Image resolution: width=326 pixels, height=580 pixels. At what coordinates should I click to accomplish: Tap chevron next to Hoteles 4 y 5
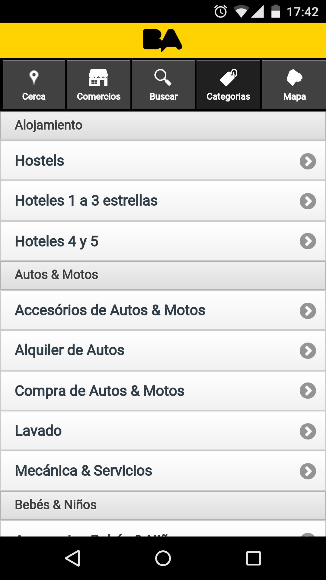click(x=308, y=241)
